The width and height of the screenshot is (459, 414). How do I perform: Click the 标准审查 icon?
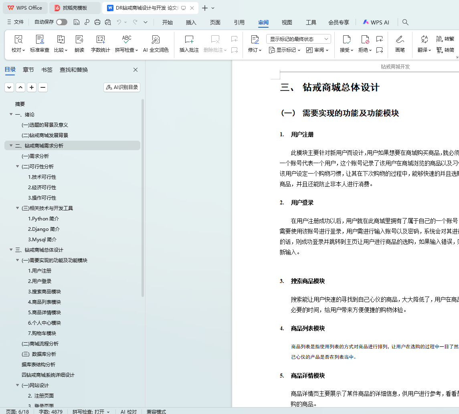[x=40, y=40]
